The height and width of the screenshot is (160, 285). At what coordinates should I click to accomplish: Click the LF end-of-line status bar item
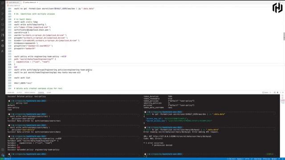click(x=252, y=159)
